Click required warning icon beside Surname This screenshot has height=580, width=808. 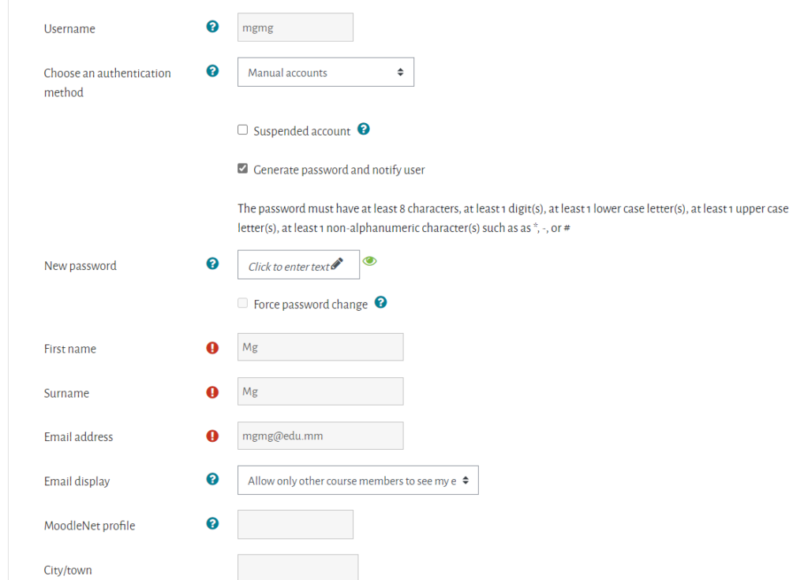point(212,392)
